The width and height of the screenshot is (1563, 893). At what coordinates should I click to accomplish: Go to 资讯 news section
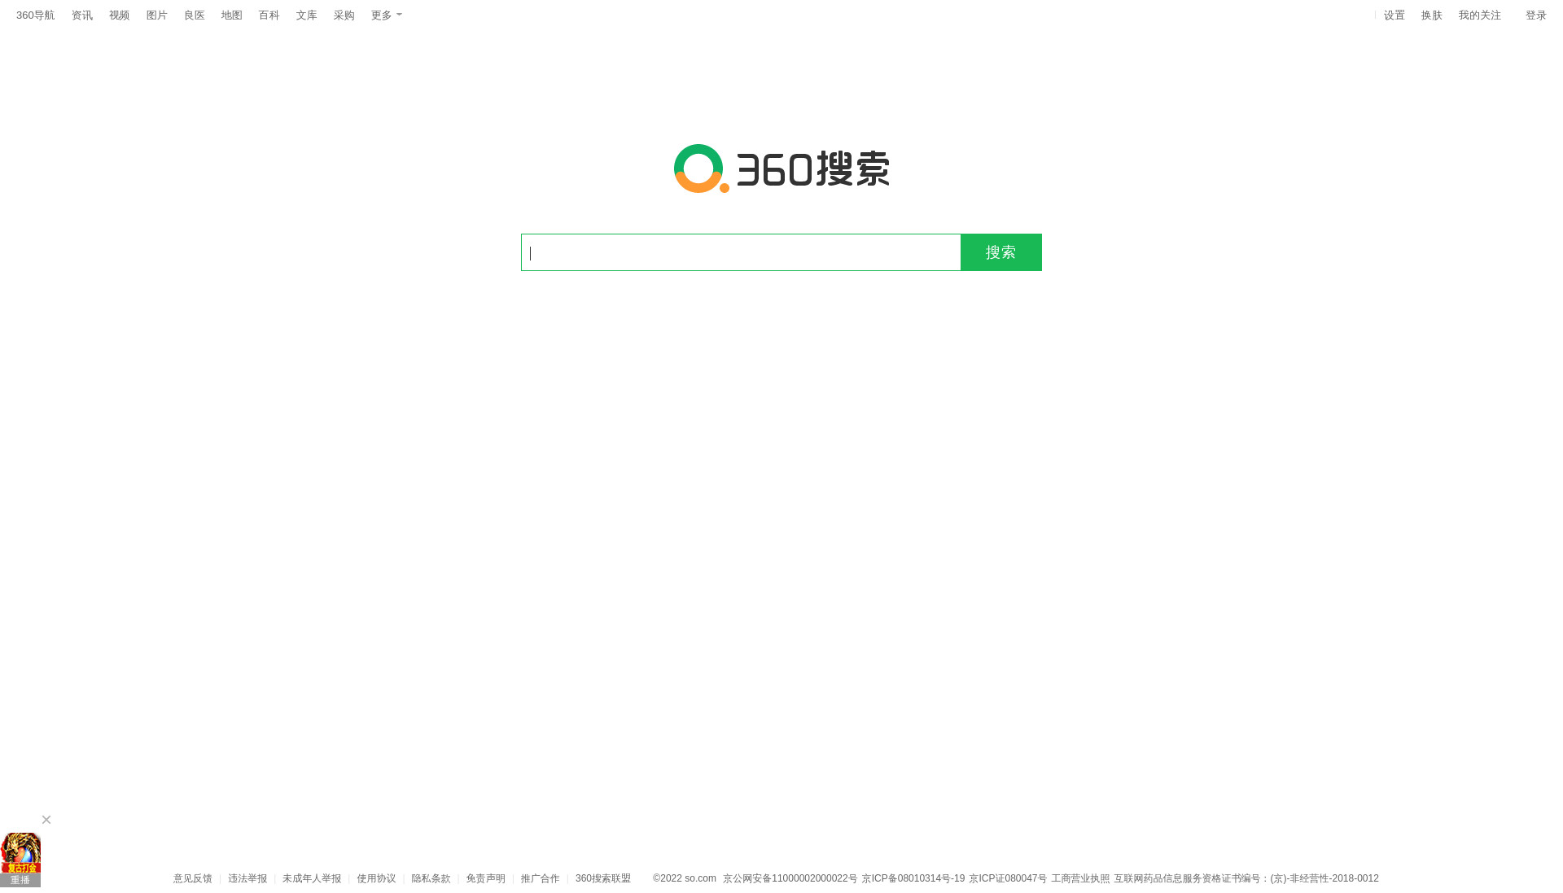coord(82,15)
